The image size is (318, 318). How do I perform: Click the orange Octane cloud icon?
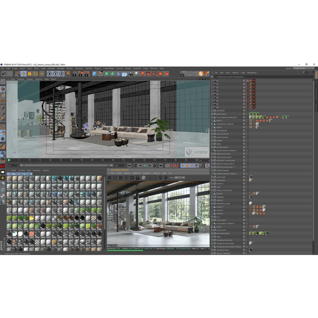coord(166,74)
